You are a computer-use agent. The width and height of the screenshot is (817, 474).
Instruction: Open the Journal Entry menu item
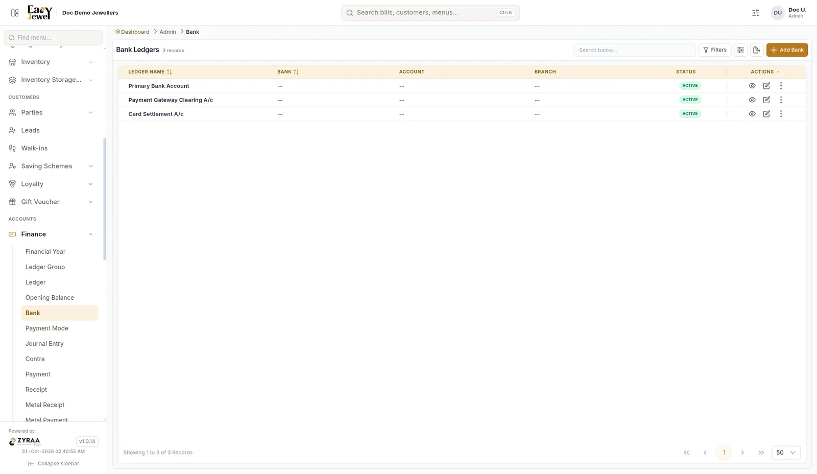tap(59, 344)
